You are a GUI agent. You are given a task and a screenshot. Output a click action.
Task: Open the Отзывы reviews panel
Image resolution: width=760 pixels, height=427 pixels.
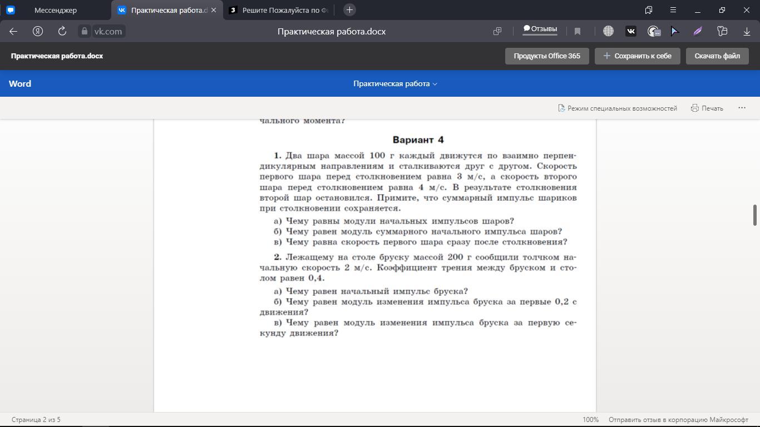coord(540,29)
